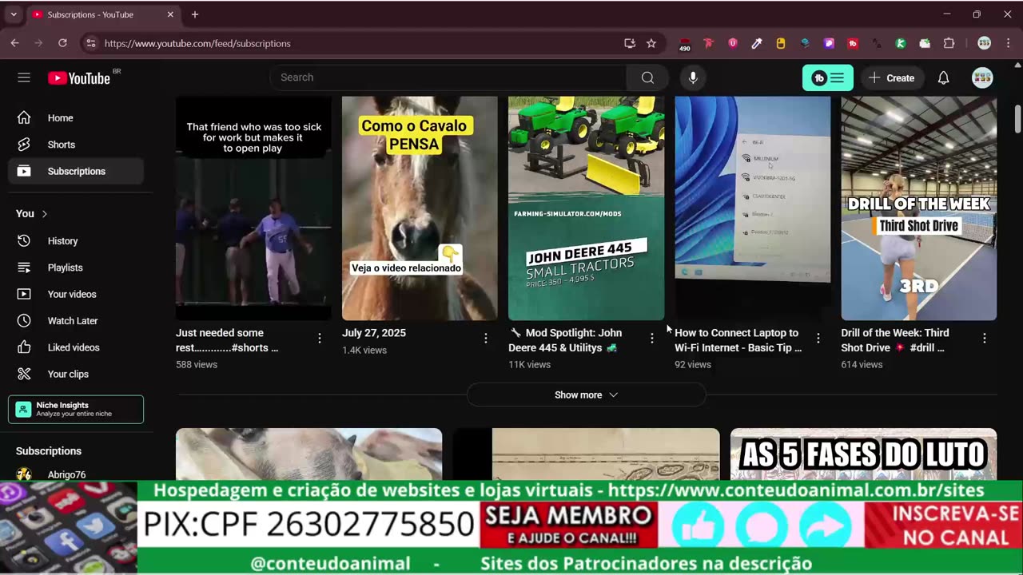Open the purple square extension icon
The width and height of the screenshot is (1023, 575).
(829, 43)
